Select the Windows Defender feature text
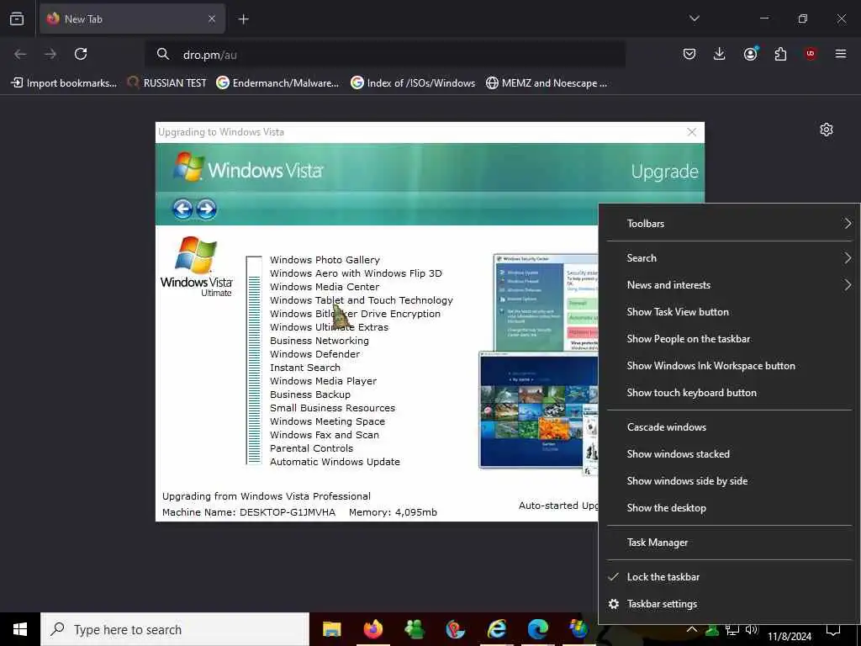The height and width of the screenshot is (646, 861). [314, 354]
